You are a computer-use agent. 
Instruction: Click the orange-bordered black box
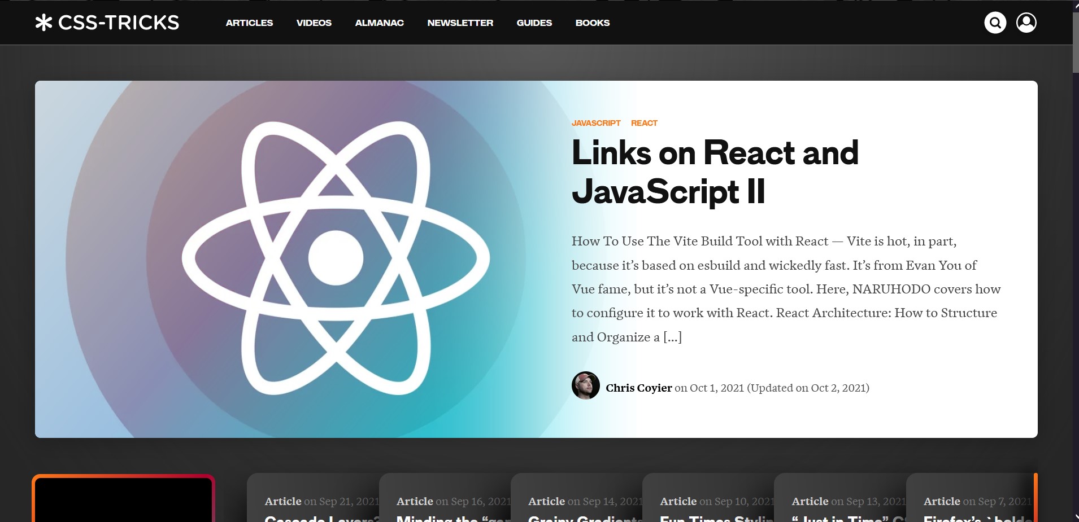[x=123, y=498]
